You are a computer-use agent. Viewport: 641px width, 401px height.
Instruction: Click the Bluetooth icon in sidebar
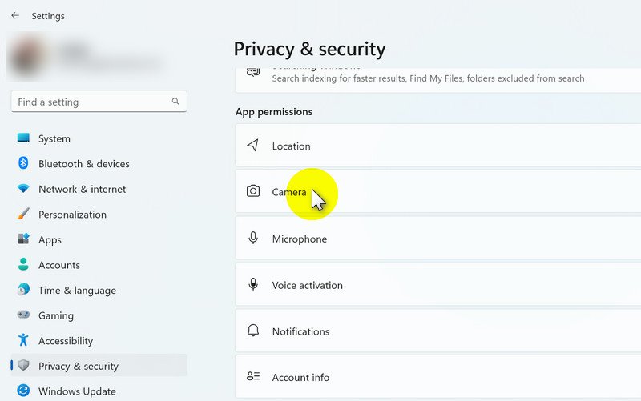pyautogui.click(x=23, y=164)
